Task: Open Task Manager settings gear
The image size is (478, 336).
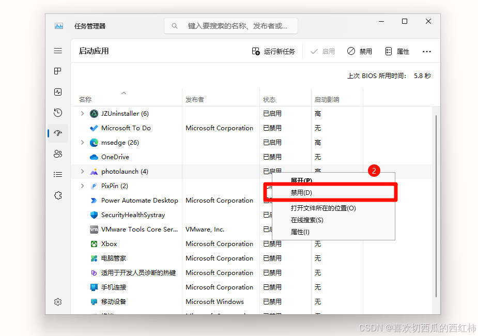Action: click(58, 302)
